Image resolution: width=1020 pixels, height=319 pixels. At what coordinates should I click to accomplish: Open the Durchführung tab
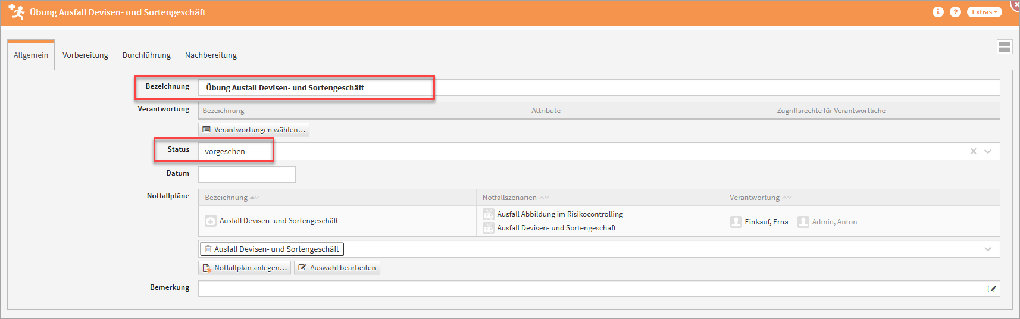146,55
